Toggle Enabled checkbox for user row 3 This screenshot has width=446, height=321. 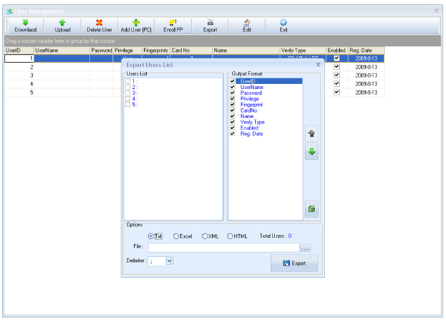[337, 75]
